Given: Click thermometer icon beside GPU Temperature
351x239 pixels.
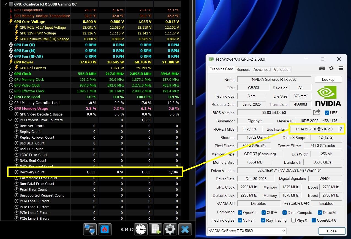Looking at the screenshot, I should [x=11, y=10].
